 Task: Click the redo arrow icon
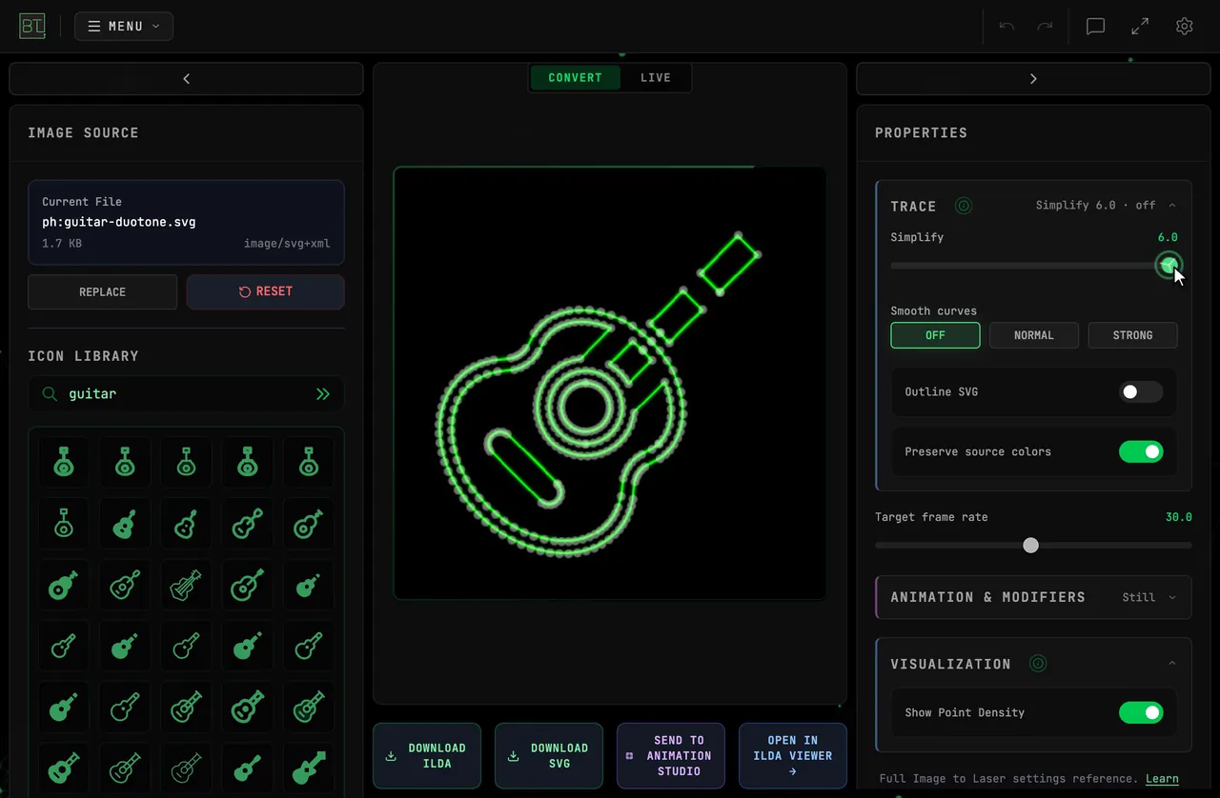click(x=1045, y=27)
